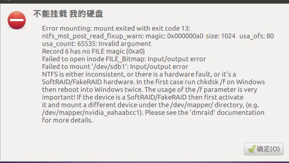The width and height of the screenshot is (289, 163).
Task: Click the 'important! If the device is' line
Action: click(143, 97)
